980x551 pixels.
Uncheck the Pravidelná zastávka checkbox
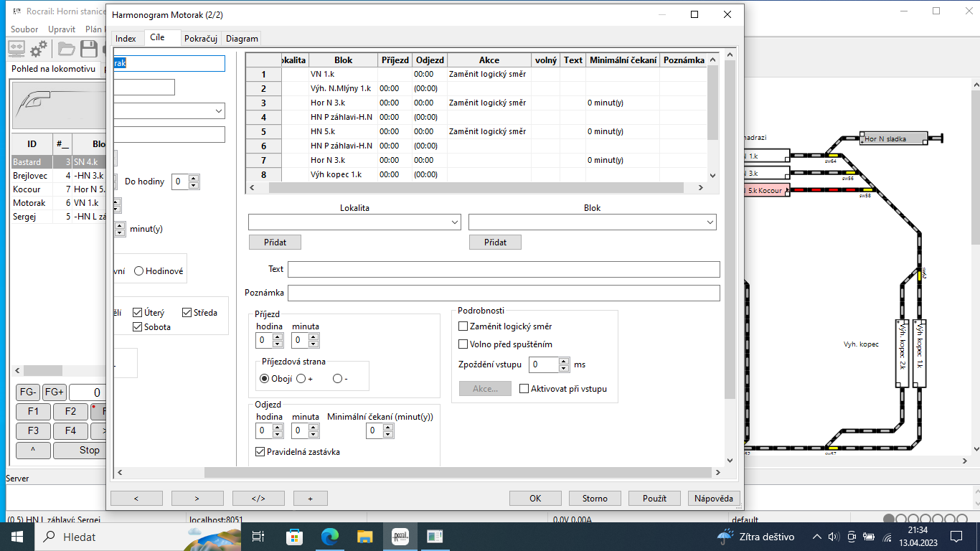[260, 452]
